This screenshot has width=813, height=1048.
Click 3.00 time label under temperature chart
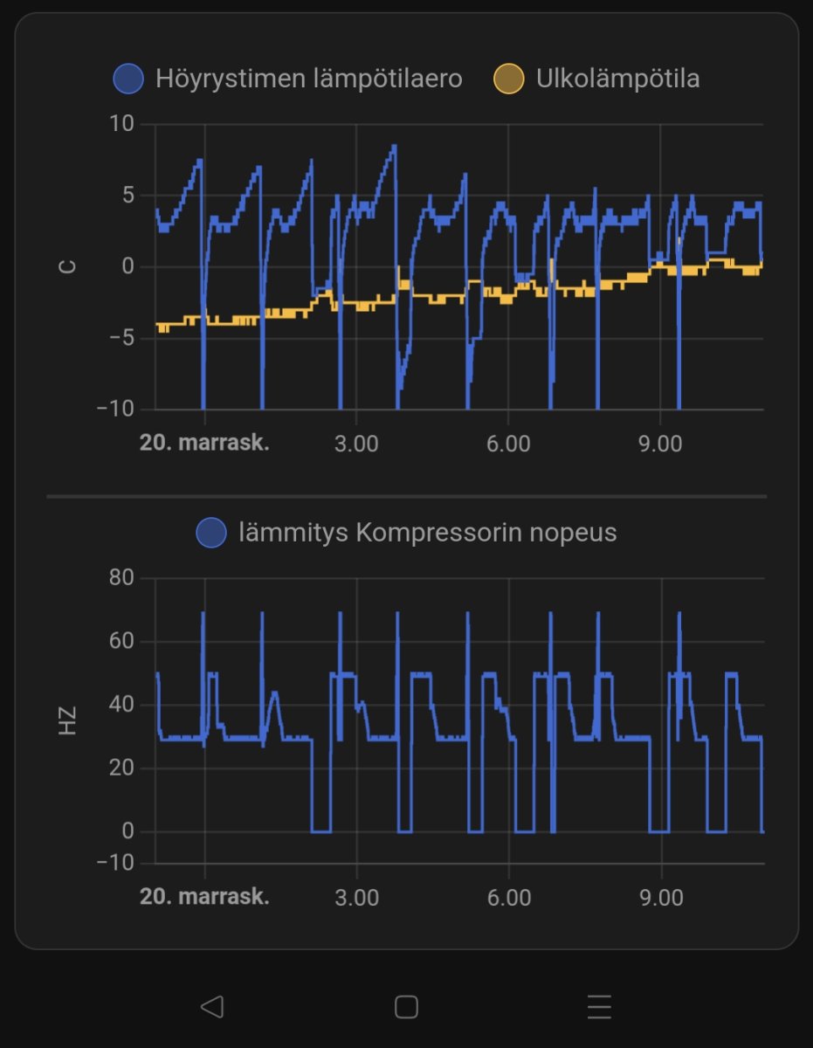point(356,443)
